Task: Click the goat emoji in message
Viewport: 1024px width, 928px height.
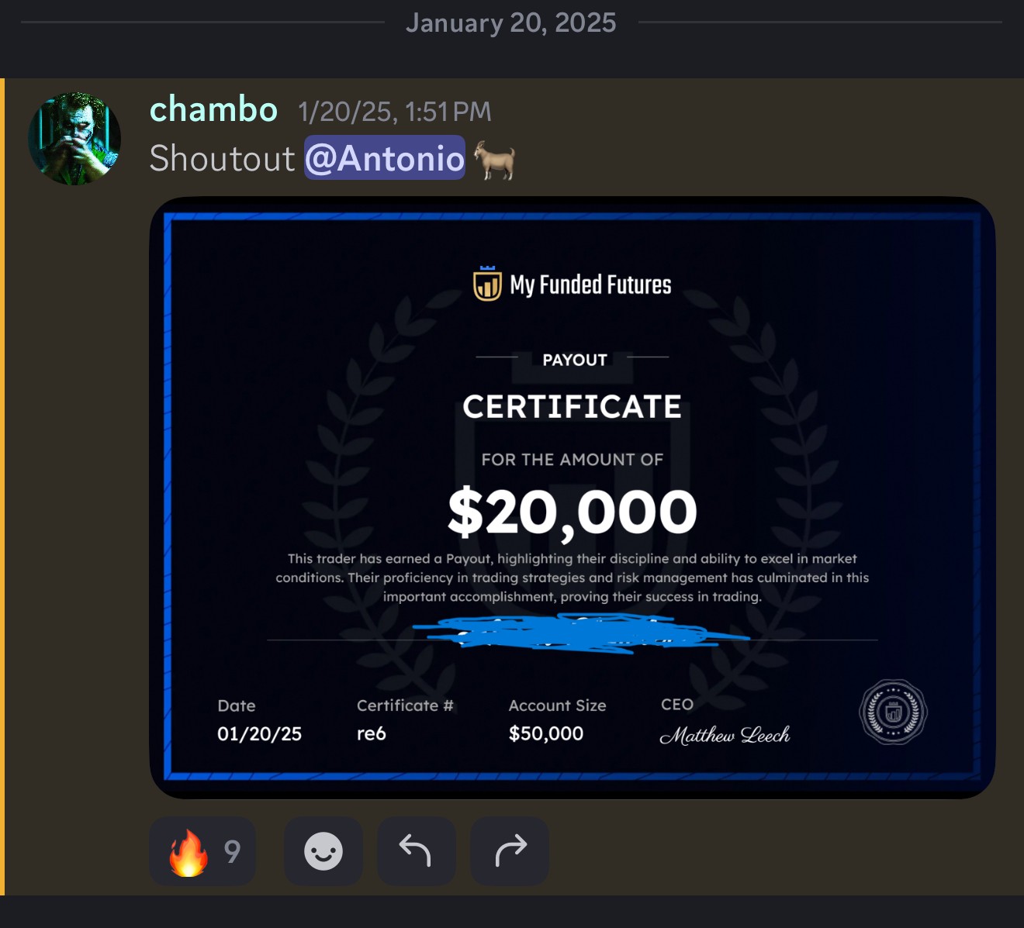Action: [x=493, y=160]
